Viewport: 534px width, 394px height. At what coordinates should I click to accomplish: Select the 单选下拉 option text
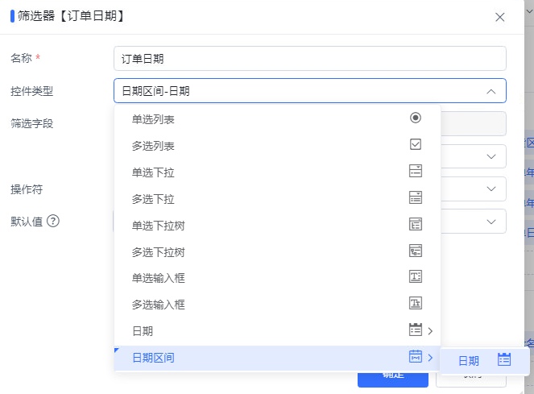pos(153,172)
